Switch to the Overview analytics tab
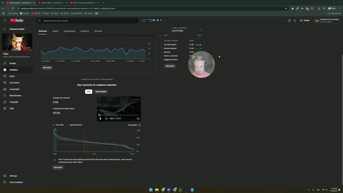The height and width of the screenshot is (193, 343). 43,31
